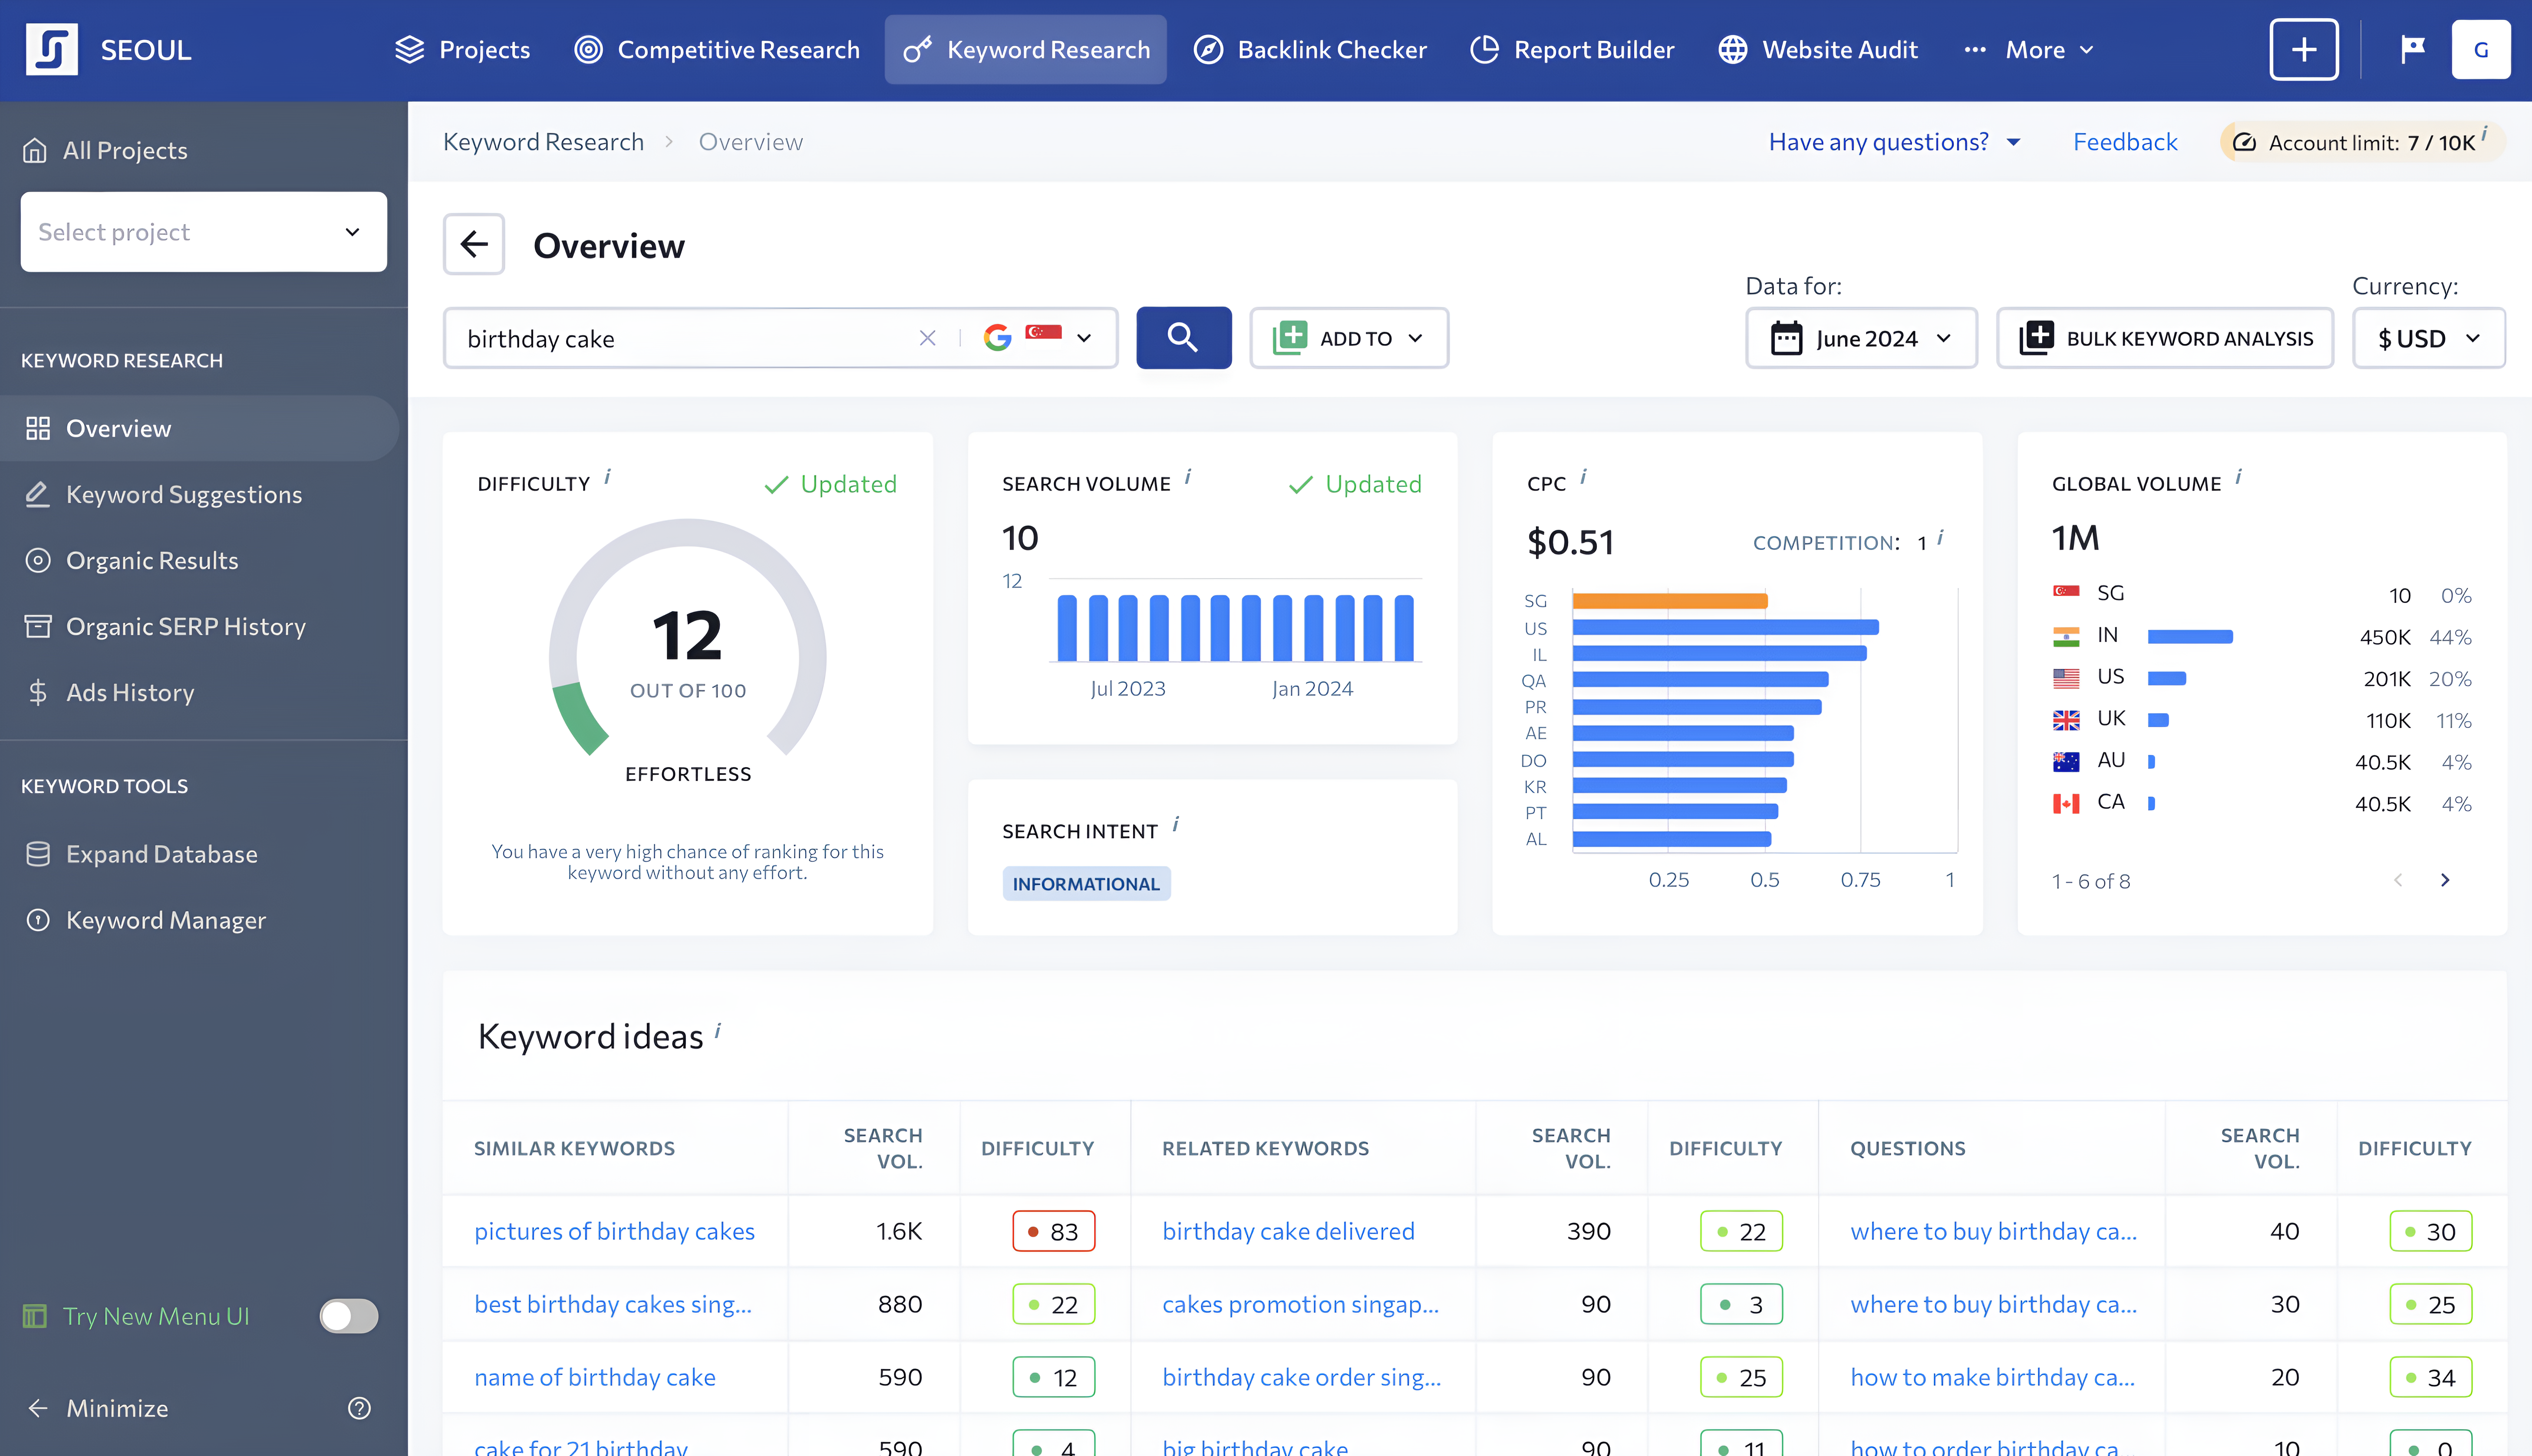Viewport: 2532px width, 1456px height.
Task: Click the back arrow beside Overview
Action: (474, 244)
